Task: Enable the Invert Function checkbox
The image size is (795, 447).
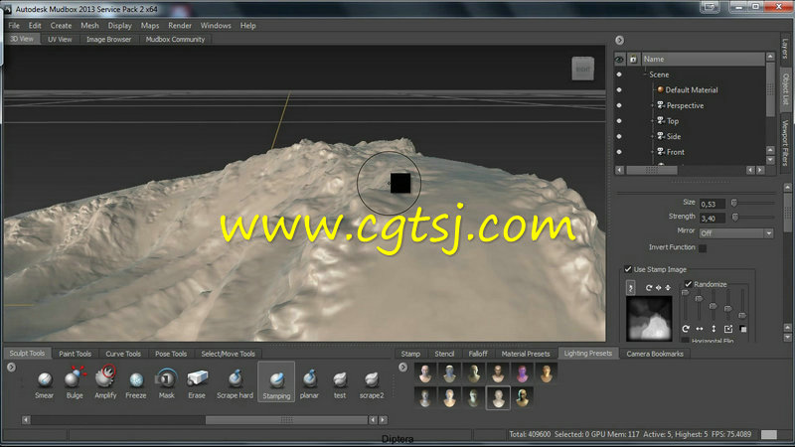Action: (703, 247)
